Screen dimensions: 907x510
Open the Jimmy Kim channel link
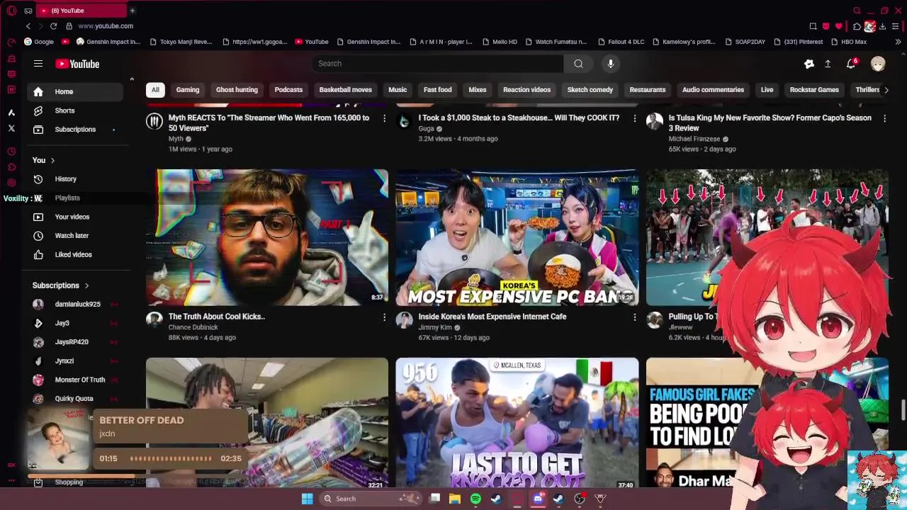coord(435,327)
